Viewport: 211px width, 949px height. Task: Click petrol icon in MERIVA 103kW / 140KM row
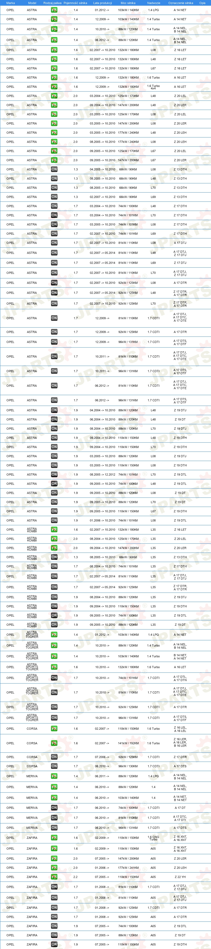click(54, 798)
